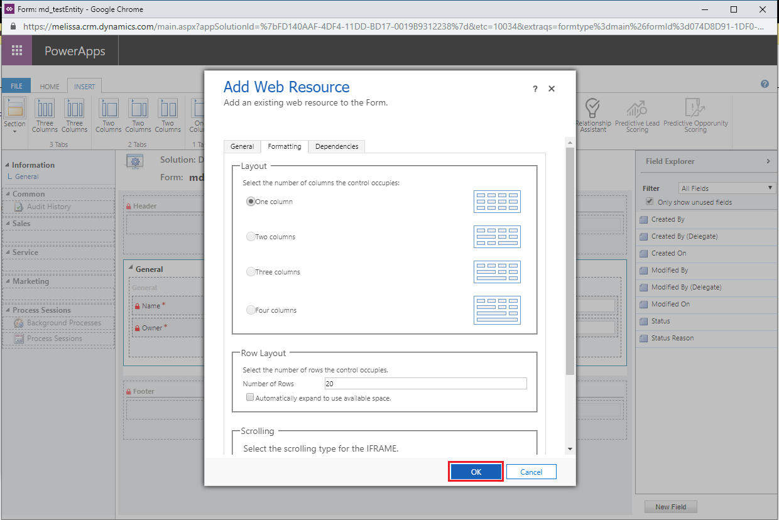Click the New Field button
Viewport: 779px width, 520px height.
coord(670,507)
